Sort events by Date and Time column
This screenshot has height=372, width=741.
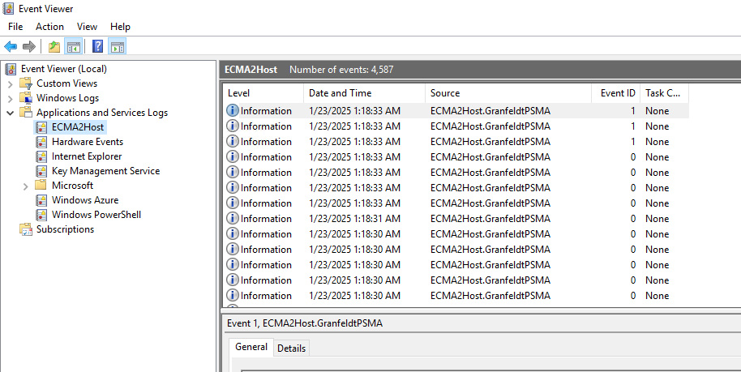tap(340, 93)
